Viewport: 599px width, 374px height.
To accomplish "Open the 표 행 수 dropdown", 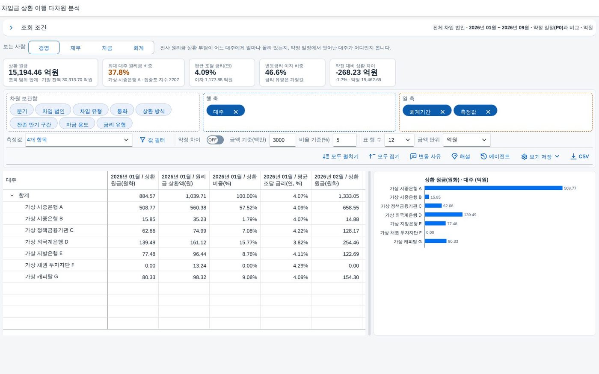I will coord(399,140).
